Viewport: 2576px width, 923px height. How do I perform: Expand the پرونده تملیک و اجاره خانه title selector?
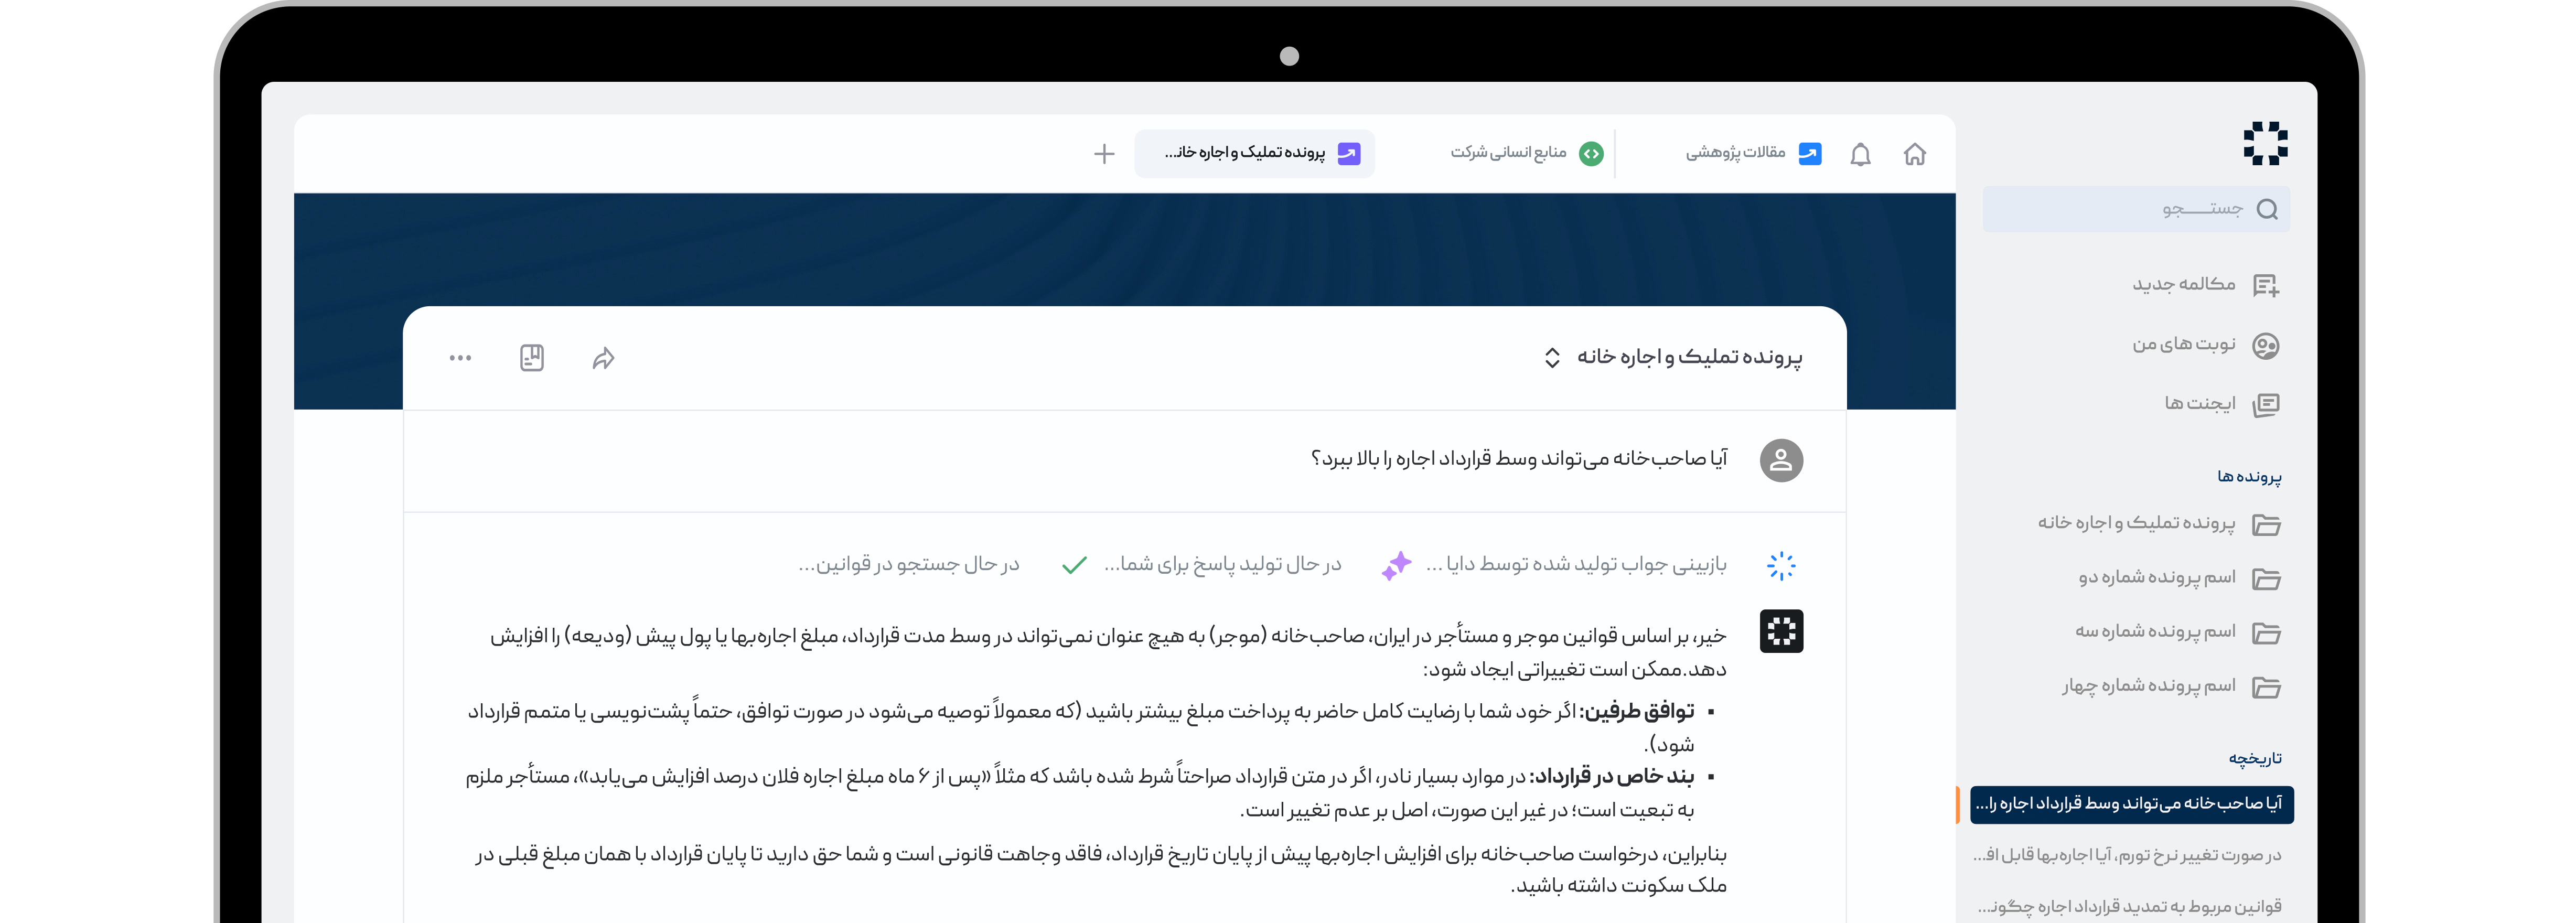tap(1552, 357)
